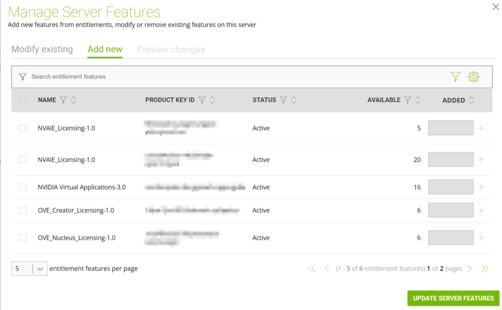Go to the first page of results
Viewport: 502px width, 310px height.
(312, 268)
